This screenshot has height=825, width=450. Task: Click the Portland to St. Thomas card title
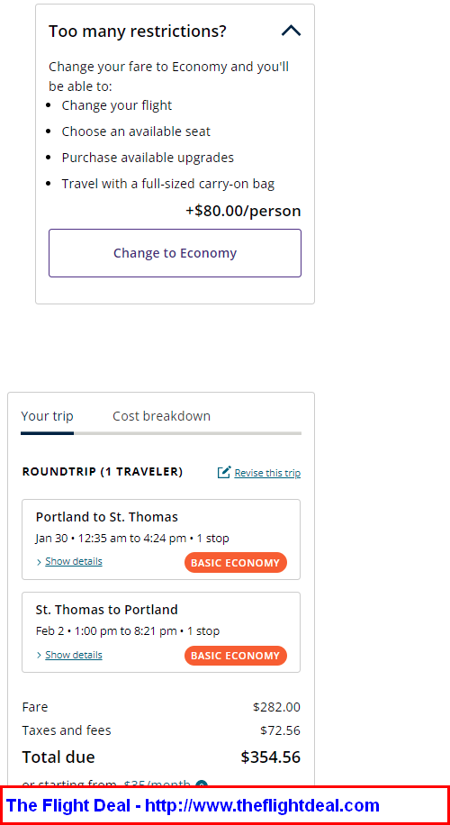coord(107,517)
